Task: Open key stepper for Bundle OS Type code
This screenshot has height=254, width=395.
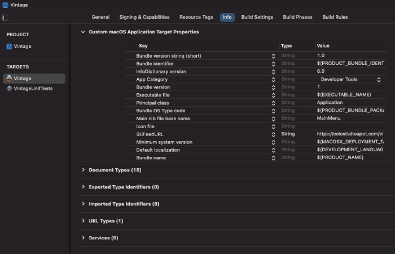Action: 273,111
